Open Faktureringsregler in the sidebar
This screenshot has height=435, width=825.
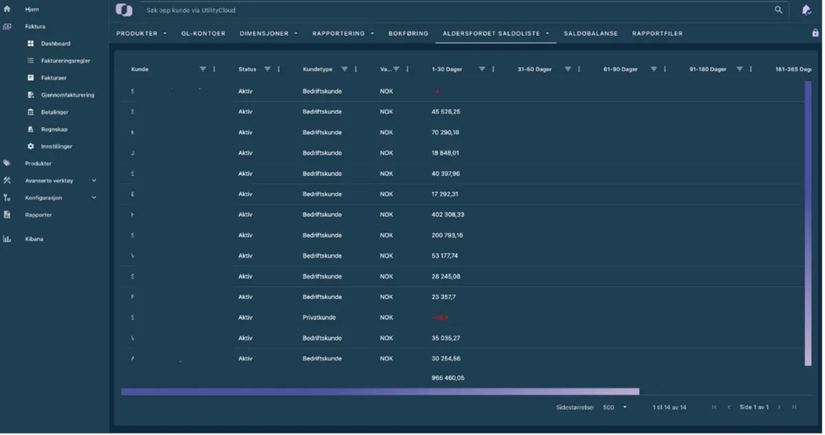65,61
